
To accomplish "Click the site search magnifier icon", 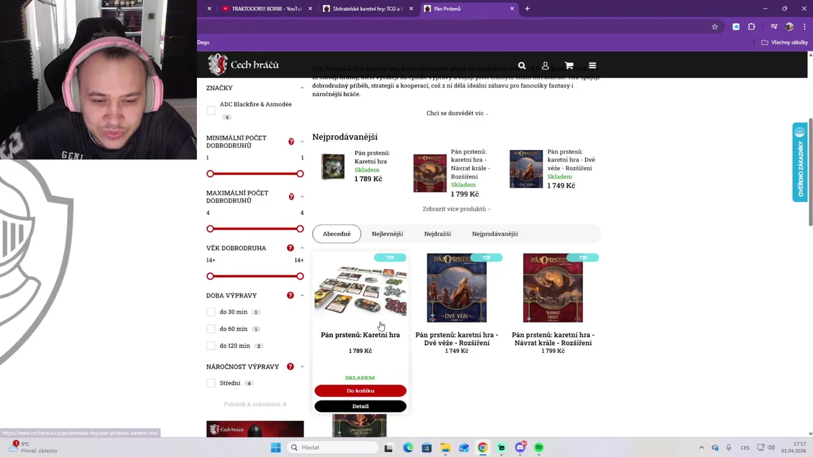I will click(521, 65).
